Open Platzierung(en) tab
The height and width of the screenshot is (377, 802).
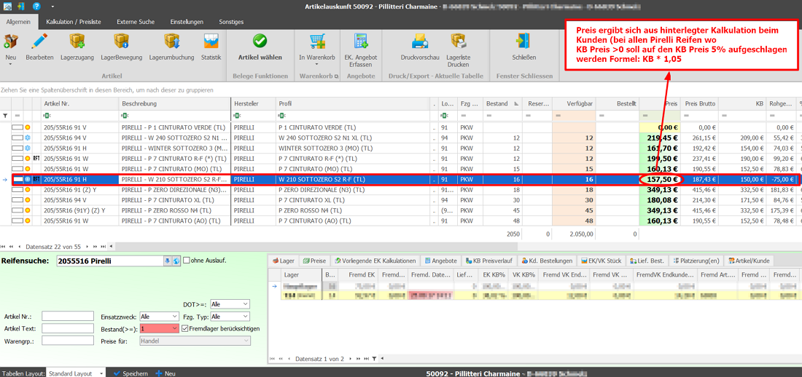coord(697,261)
